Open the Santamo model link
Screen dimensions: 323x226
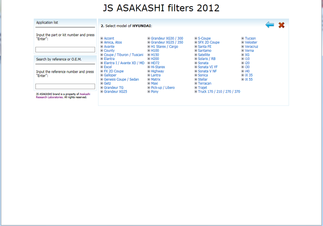204,51
